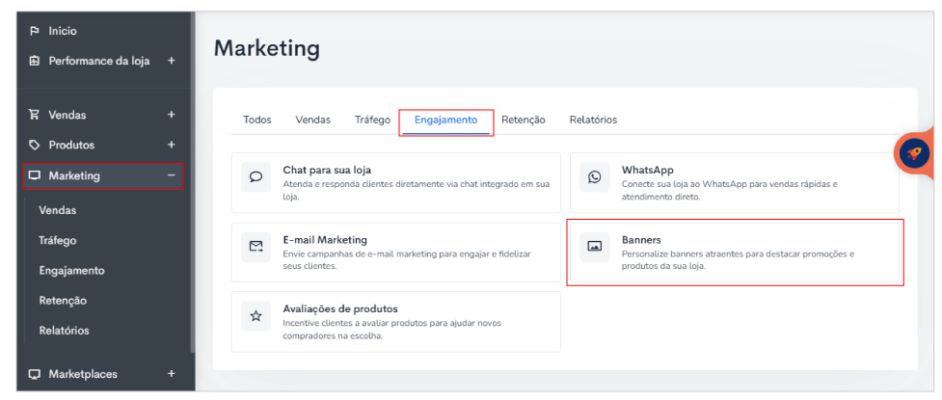Click the Banners image icon
Image resolution: width=942 pixels, height=400 pixels.
click(x=595, y=247)
